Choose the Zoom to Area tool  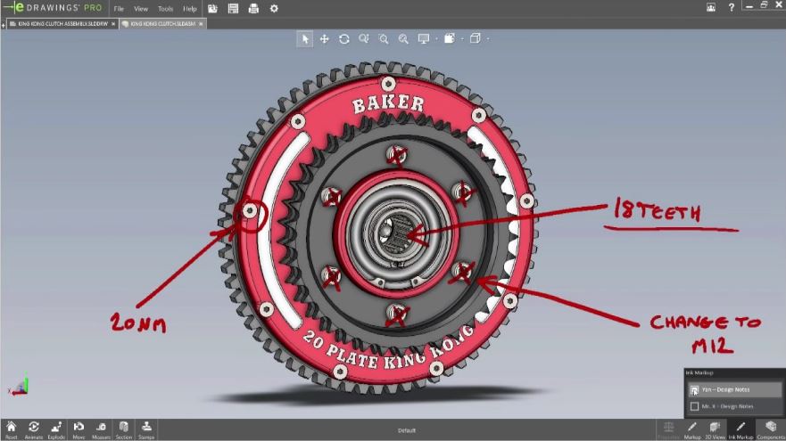point(384,38)
